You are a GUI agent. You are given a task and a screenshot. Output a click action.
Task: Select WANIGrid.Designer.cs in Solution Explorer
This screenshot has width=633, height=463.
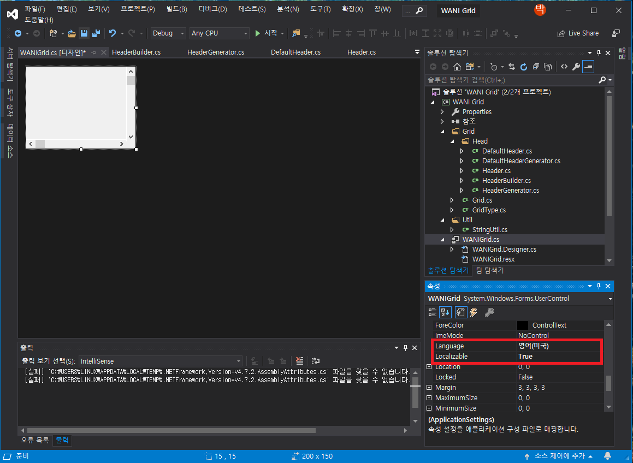[504, 250]
